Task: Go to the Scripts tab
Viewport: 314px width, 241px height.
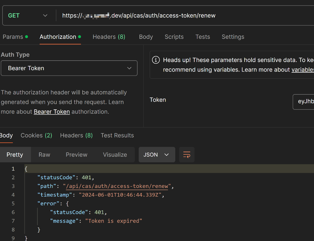Action: (x=174, y=37)
